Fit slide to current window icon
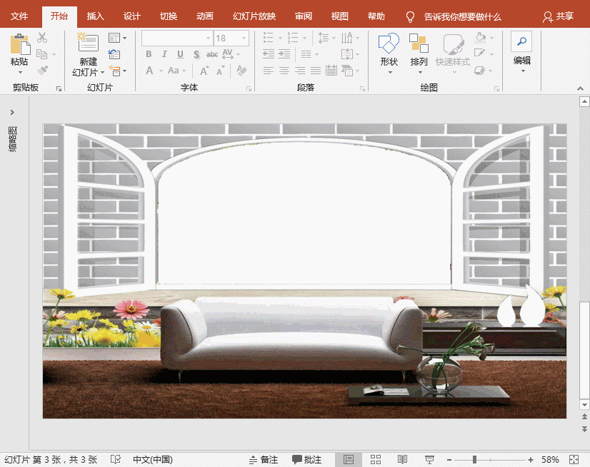The width and height of the screenshot is (590, 467). click(x=574, y=459)
